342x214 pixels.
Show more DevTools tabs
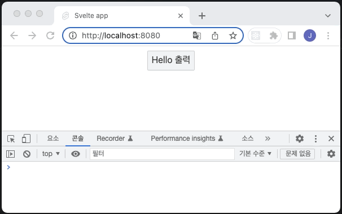[x=268, y=139]
